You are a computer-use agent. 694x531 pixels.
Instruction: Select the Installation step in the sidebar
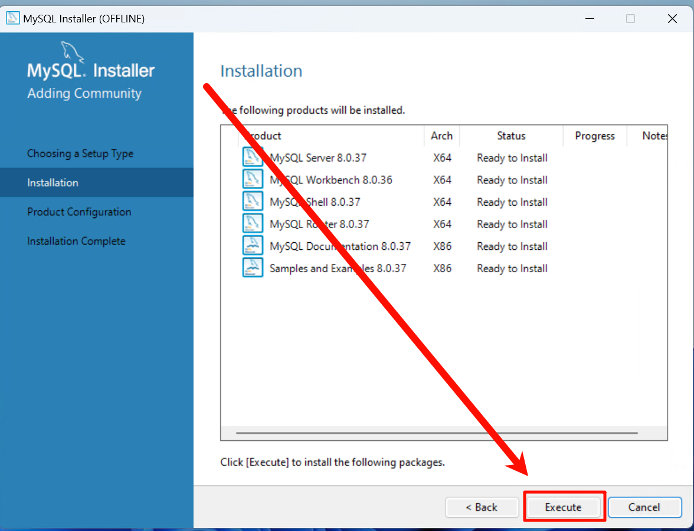97,182
